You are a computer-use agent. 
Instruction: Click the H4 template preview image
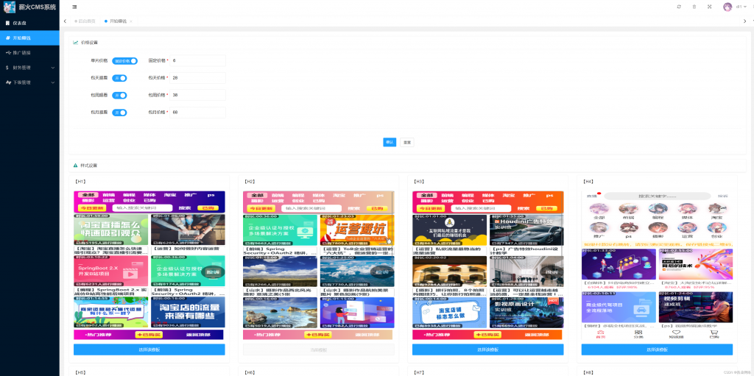(657, 266)
